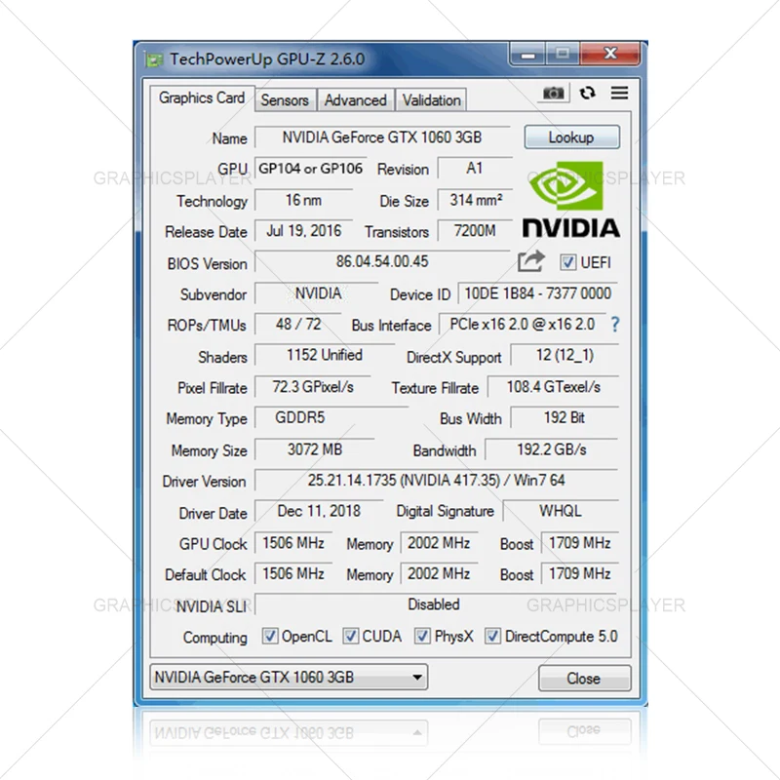Toggle the OpenCL checkbox
This screenshot has width=780, height=780.
(x=270, y=636)
